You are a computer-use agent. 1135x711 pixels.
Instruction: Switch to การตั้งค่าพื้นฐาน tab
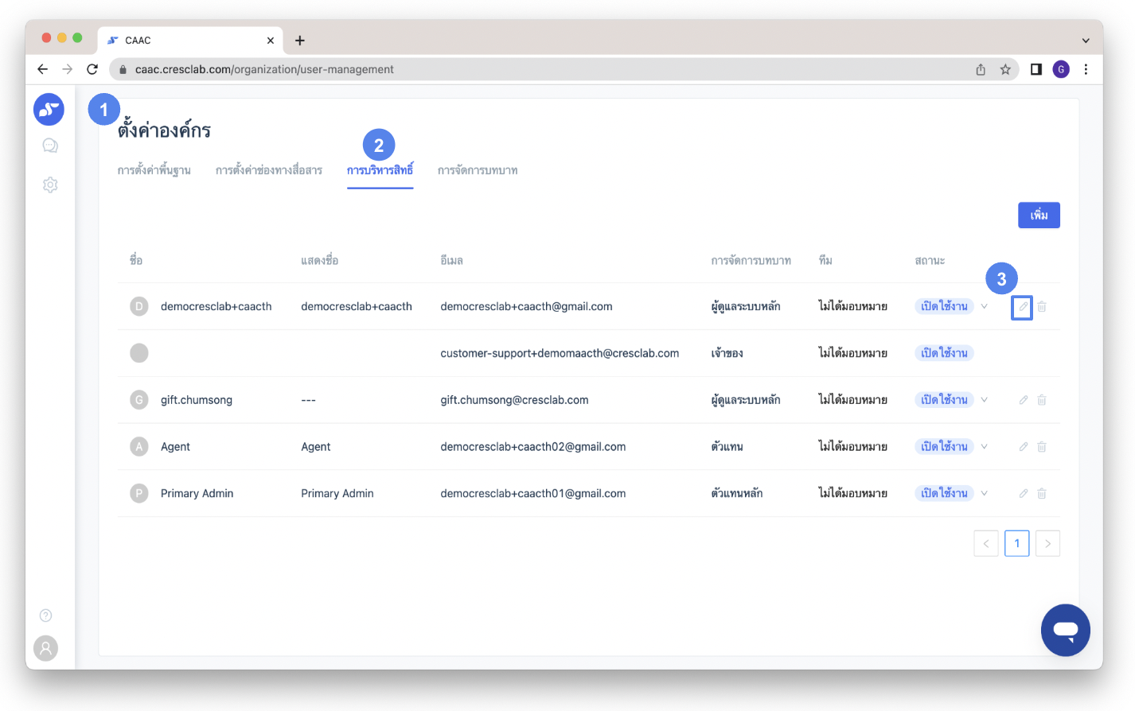154,170
